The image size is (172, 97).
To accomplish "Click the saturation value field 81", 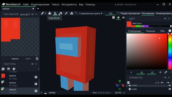I will 142,72.
